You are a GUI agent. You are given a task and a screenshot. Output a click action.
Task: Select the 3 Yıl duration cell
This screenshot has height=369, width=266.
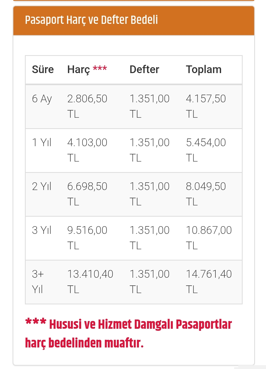click(42, 230)
